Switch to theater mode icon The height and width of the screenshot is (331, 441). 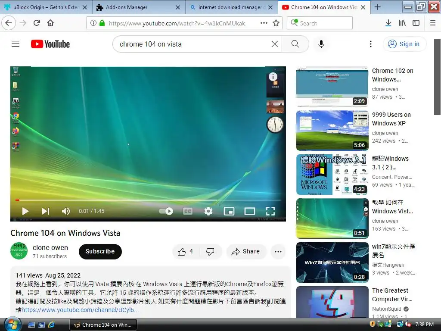(x=250, y=211)
